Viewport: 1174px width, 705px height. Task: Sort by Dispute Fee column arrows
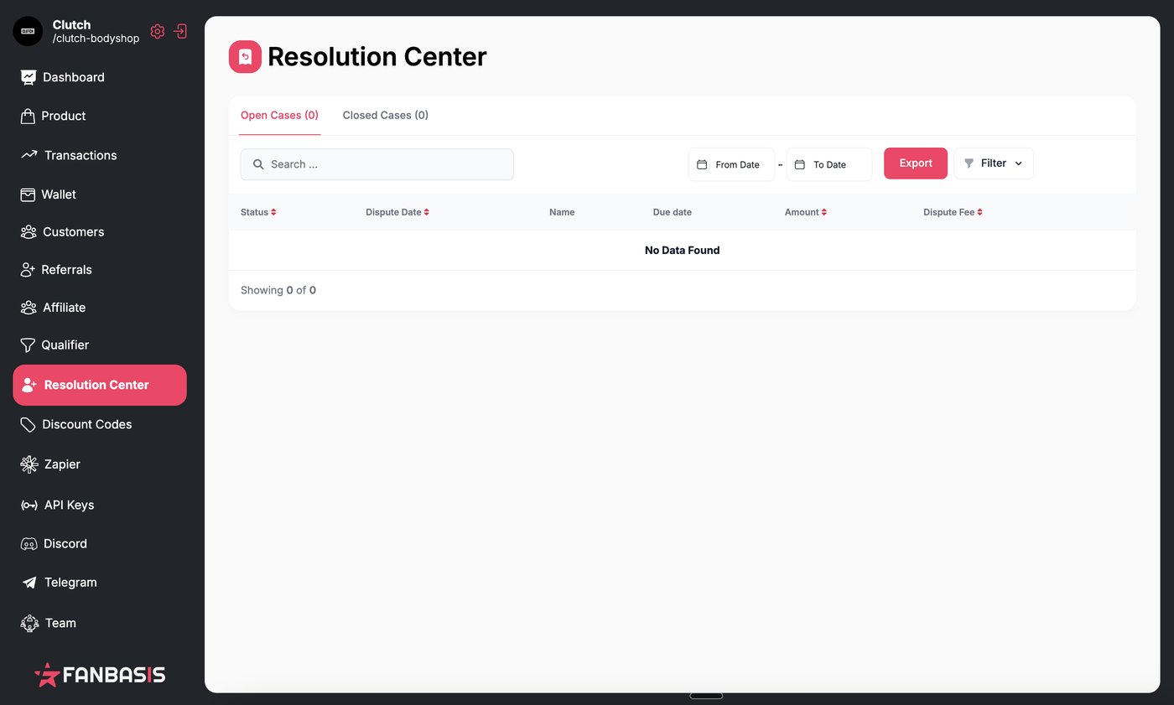[979, 212]
